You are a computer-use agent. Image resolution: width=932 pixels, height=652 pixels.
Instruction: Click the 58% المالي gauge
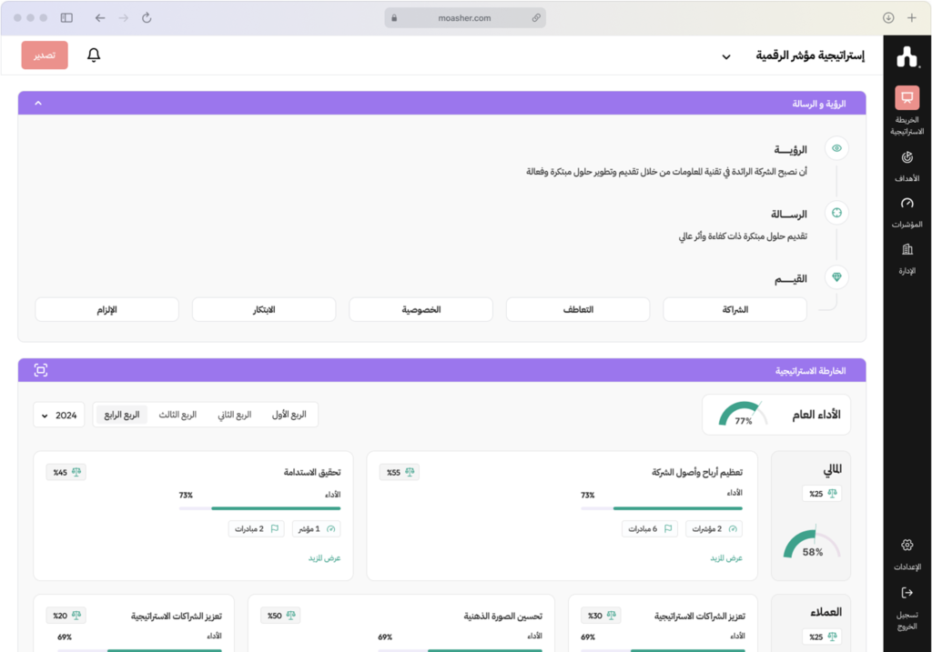tap(812, 542)
